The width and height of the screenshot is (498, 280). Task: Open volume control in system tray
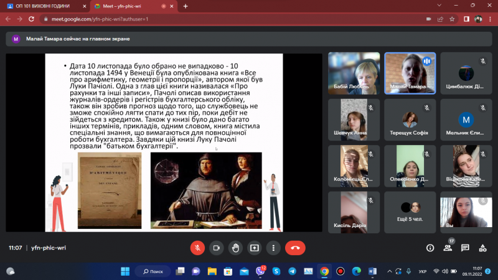pyautogui.click(x=445, y=271)
